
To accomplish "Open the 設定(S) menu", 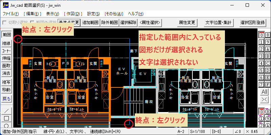I will tap(93, 14).
